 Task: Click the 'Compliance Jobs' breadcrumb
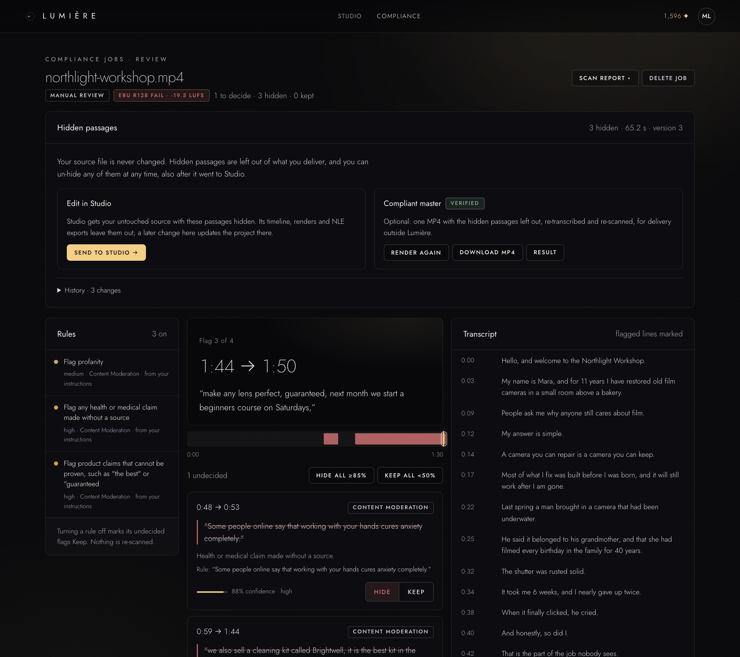84,59
